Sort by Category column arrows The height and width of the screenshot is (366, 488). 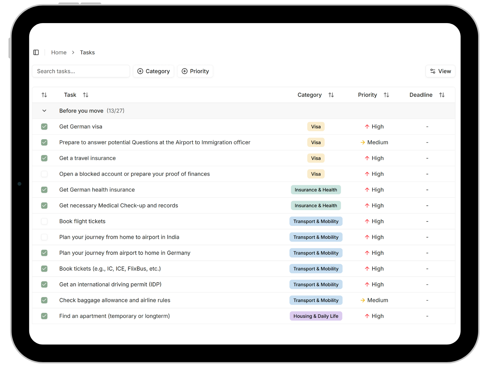tap(331, 95)
